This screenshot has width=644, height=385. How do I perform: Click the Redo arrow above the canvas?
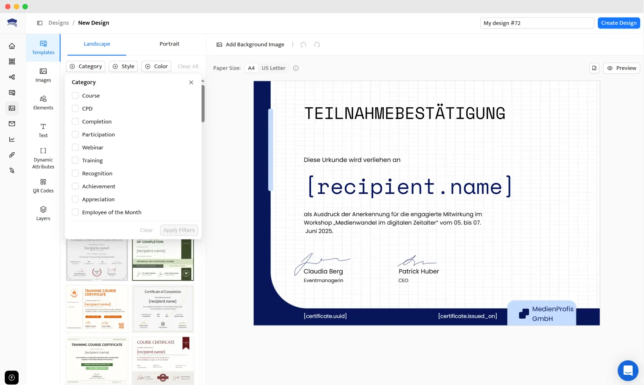[x=317, y=44]
